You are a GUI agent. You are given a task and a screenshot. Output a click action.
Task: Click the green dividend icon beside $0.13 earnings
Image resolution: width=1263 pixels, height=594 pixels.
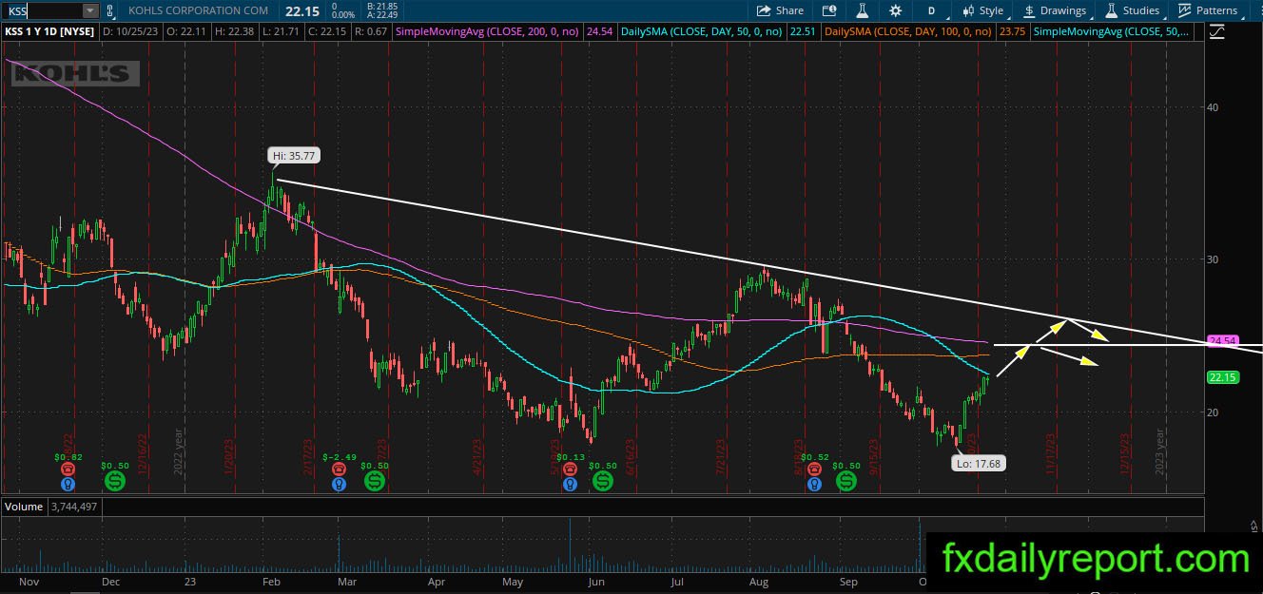tap(603, 481)
